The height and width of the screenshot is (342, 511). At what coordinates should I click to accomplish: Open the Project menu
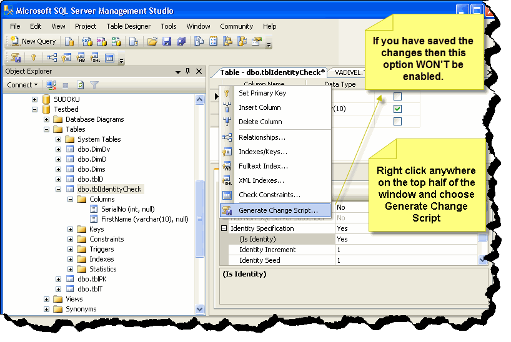click(x=86, y=26)
